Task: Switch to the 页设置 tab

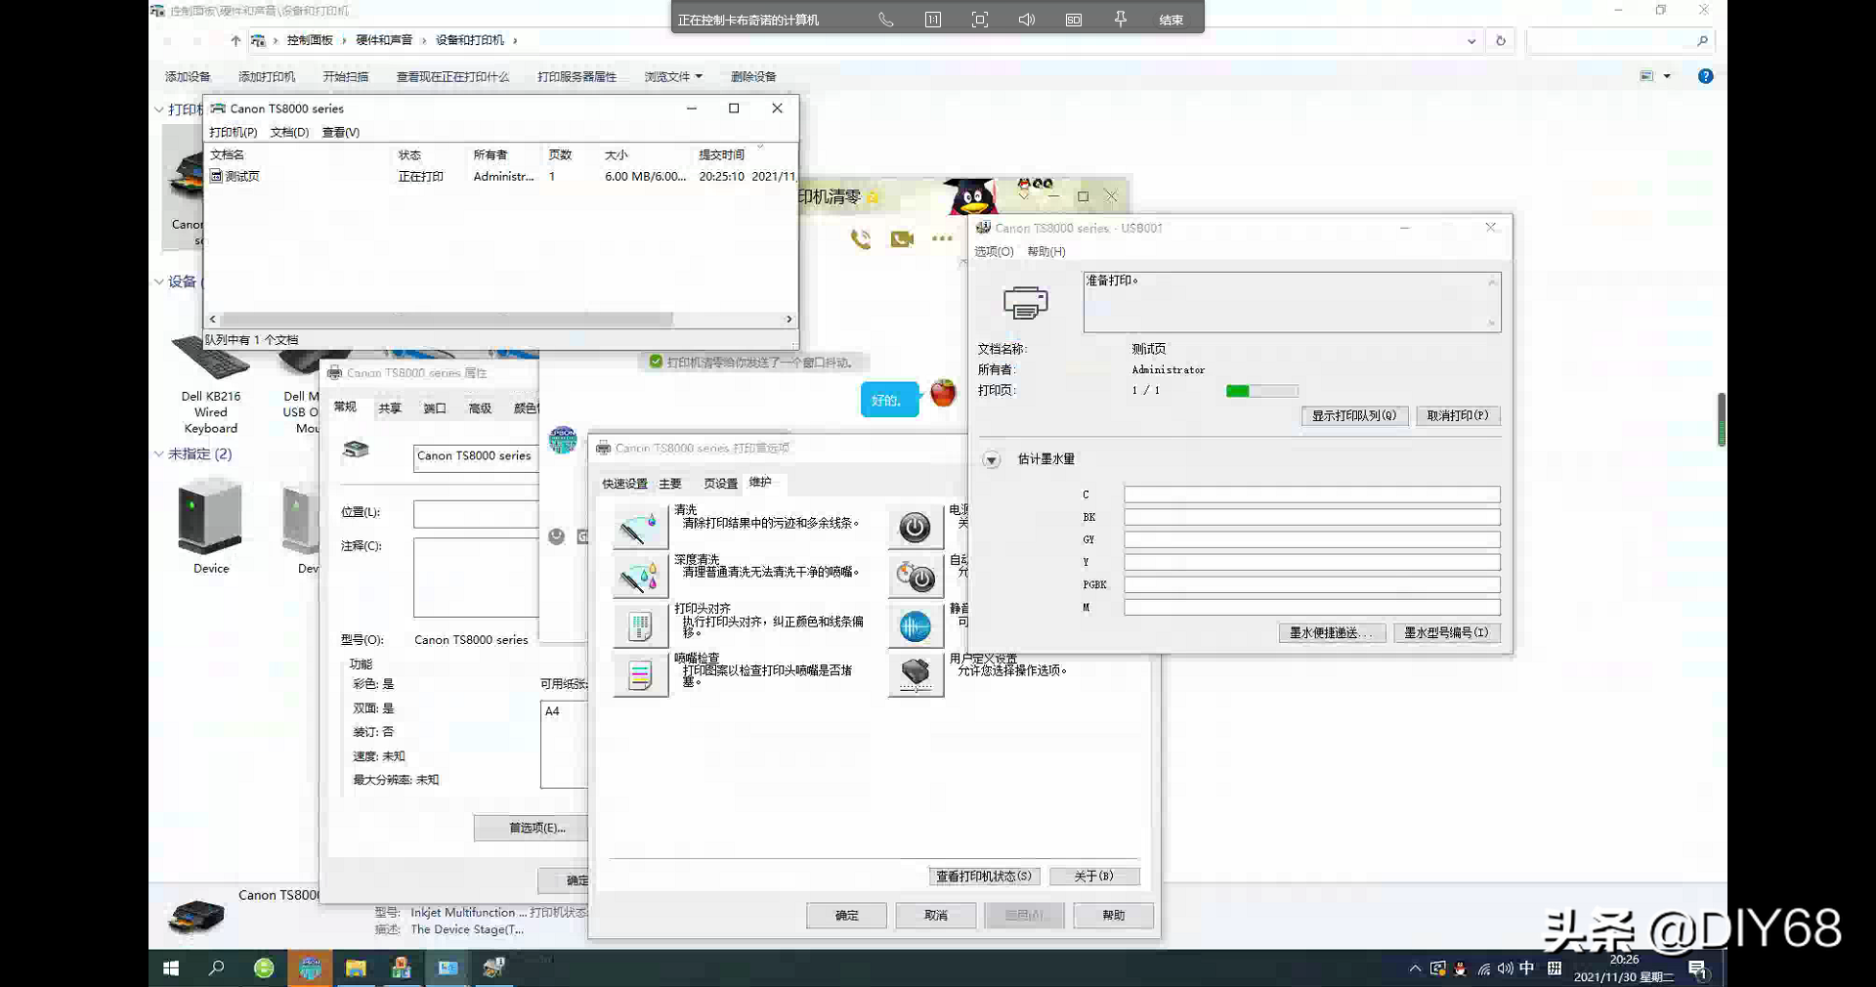Action: (x=720, y=484)
